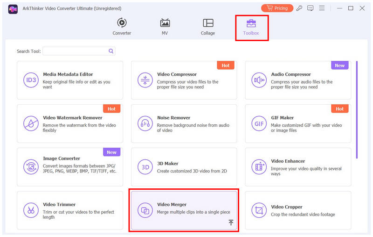Click the Video Merger icon

[x=145, y=210]
